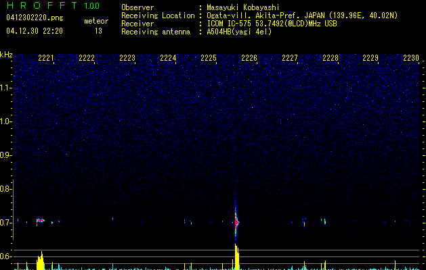Click the meteor count value 13
Image resolution: width=426 pixels, height=270 pixels.
click(98, 31)
